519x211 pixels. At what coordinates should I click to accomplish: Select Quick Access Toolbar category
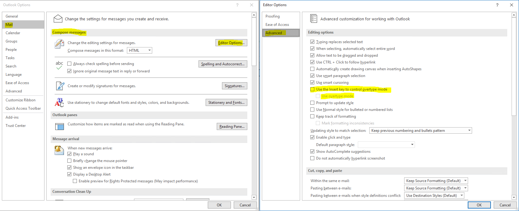[x=23, y=108]
